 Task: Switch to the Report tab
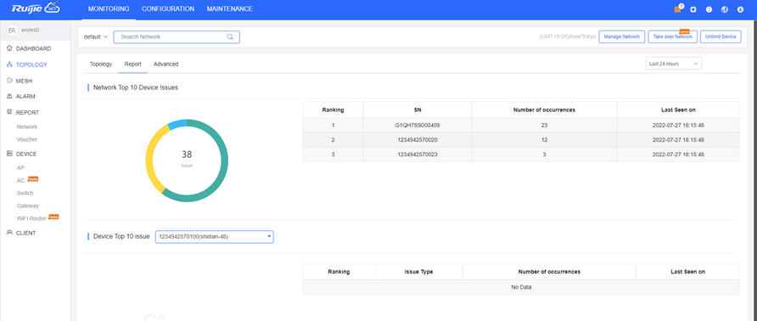[x=132, y=64]
